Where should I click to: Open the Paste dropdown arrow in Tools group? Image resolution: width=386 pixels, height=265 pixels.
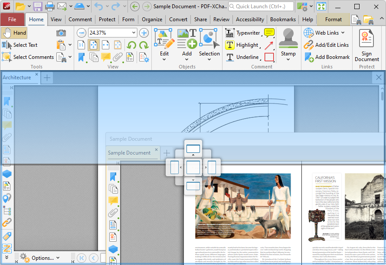(70, 45)
